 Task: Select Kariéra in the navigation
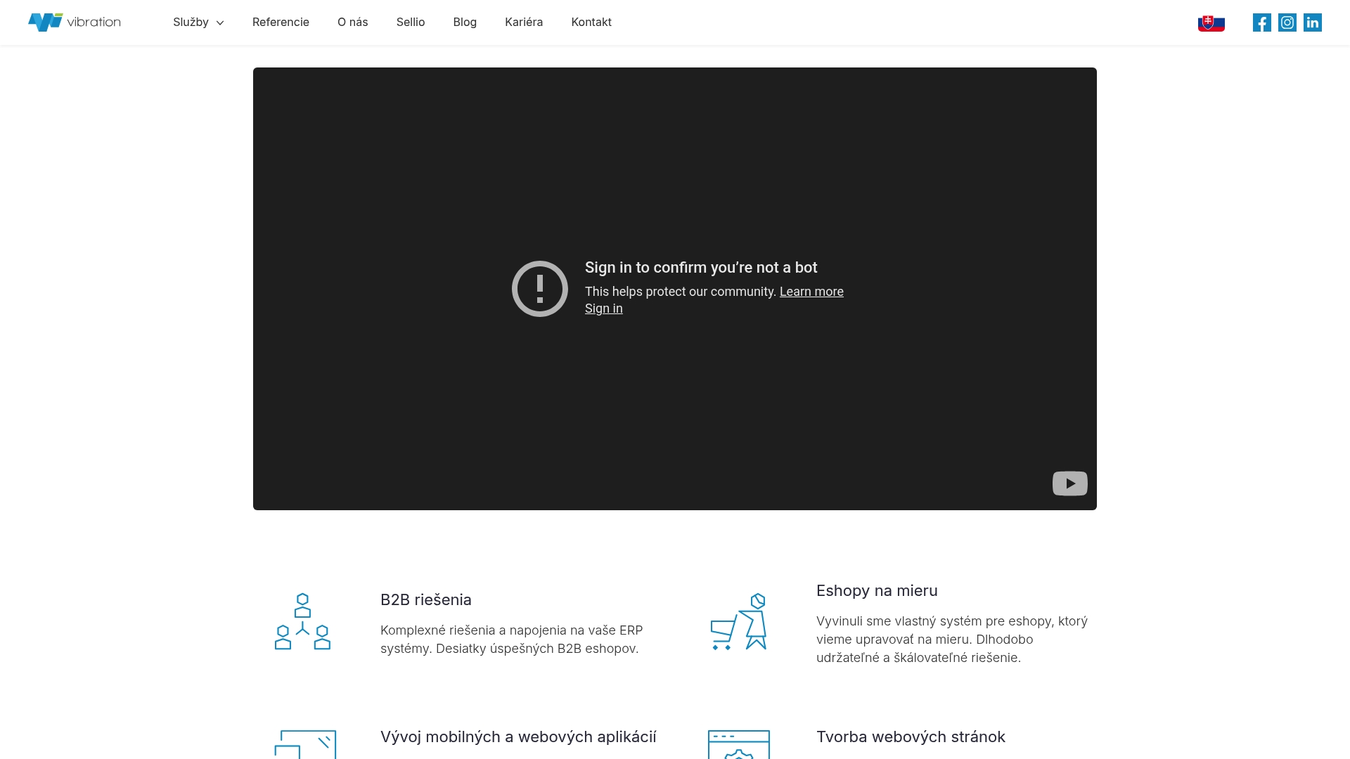[x=523, y=22]
